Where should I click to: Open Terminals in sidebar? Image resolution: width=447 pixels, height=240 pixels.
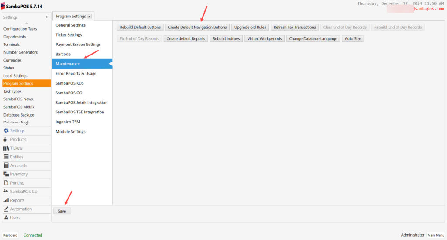coord(26,45)
